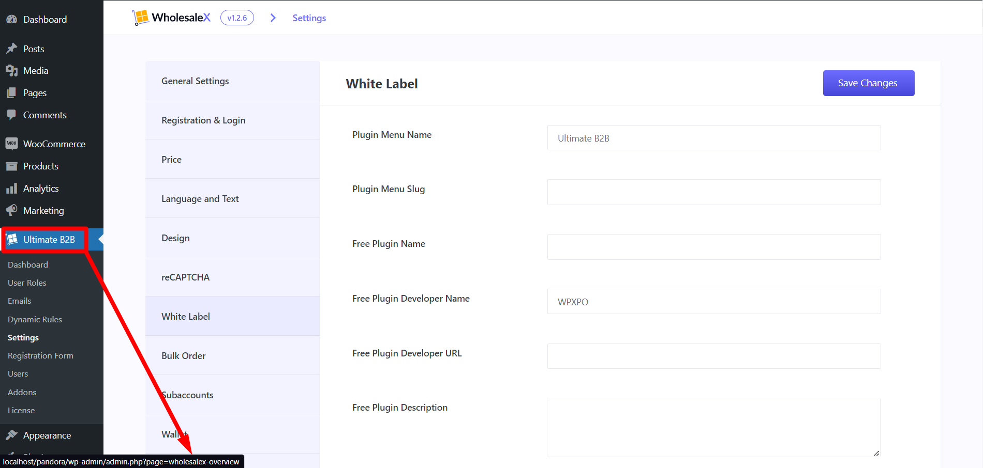The width and height of the screenshot is (983, 468).
Task: Open the Settings submenu item
Action: [x=23, y=337]
